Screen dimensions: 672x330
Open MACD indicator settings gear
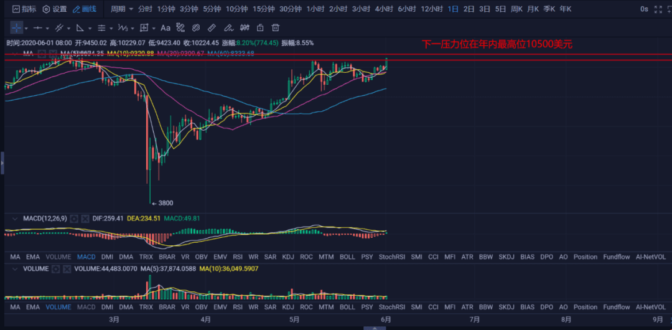coord(74,219)
